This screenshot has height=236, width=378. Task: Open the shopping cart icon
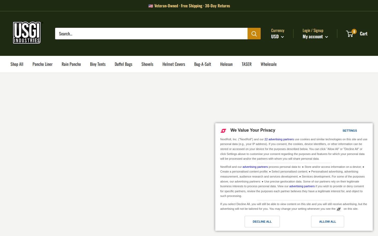coord(350,34)
